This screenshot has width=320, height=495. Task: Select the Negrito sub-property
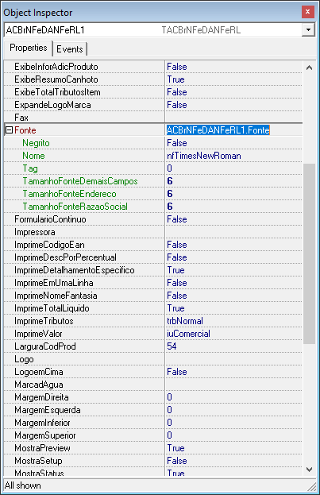36,143
